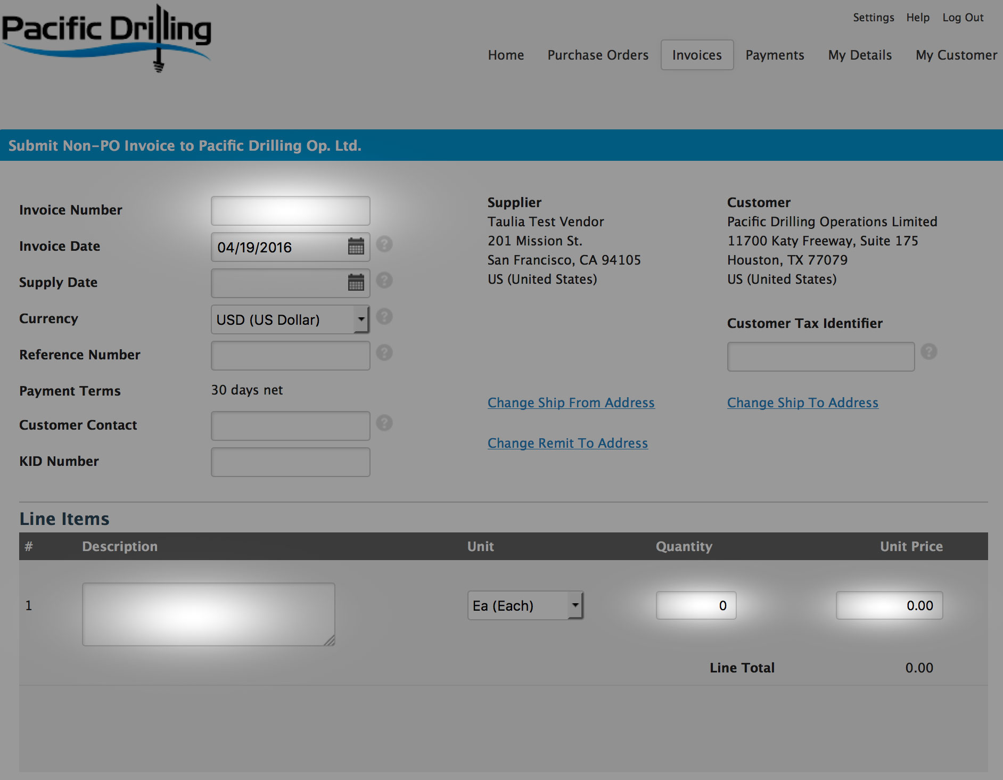The image size is (1003, 780).
Task: Click the Unit Price column header
Action: click(x=911, y=546)
